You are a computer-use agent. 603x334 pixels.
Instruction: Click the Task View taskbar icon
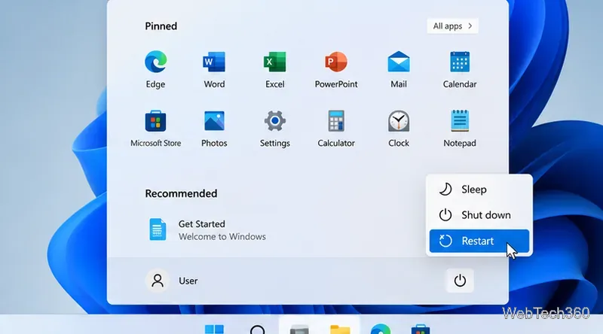[x=299, y=329]
